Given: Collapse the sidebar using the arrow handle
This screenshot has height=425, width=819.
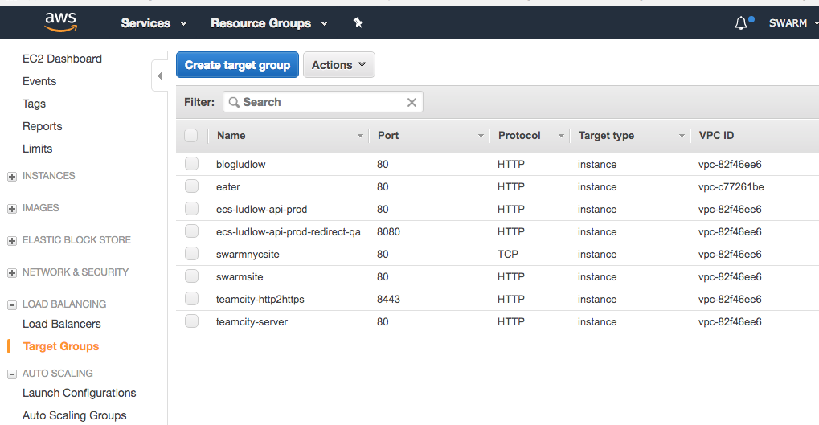Looking at the screenshot, I should point(159,76).
